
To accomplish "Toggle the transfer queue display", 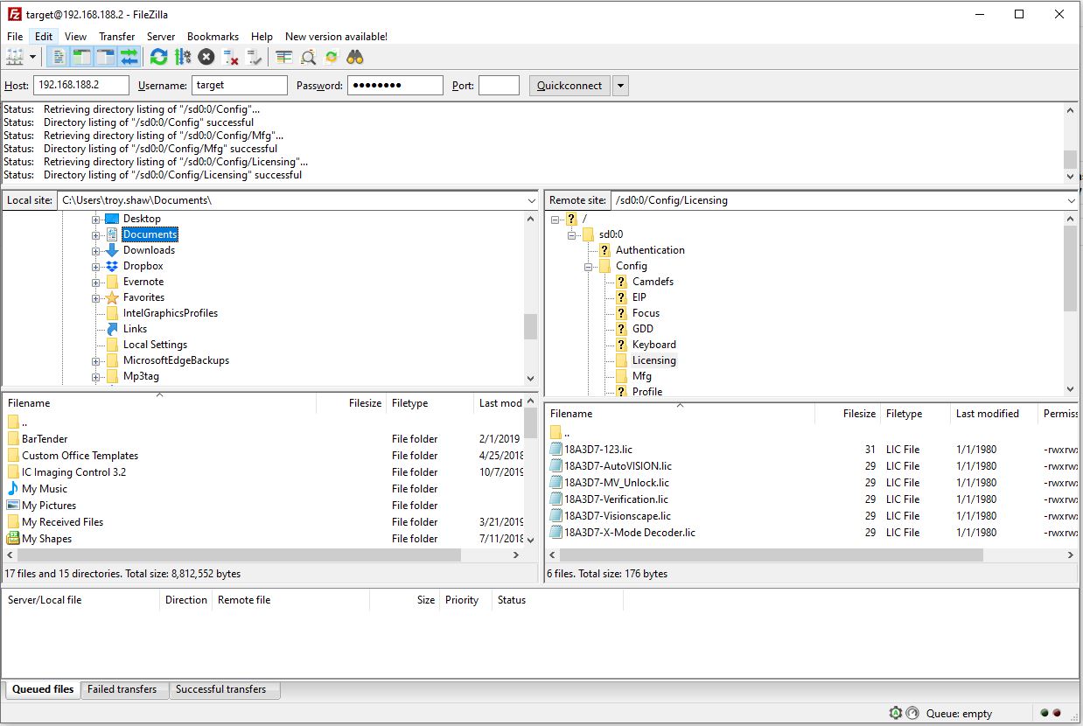I will click(129, 57).
